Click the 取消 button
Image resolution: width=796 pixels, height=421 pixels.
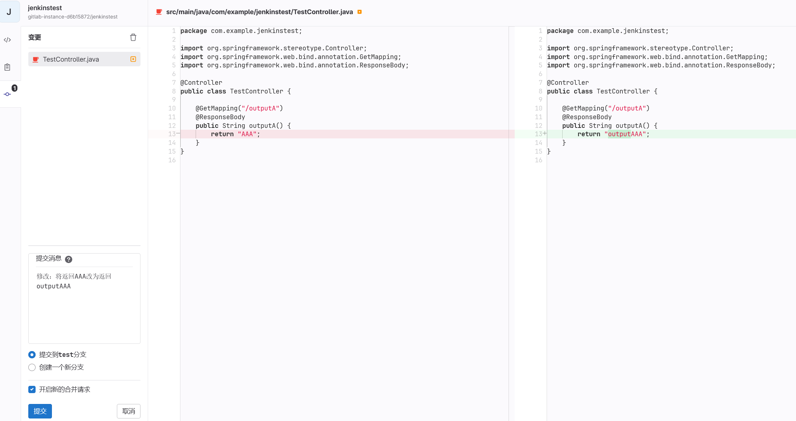click(x=128, y=411)
